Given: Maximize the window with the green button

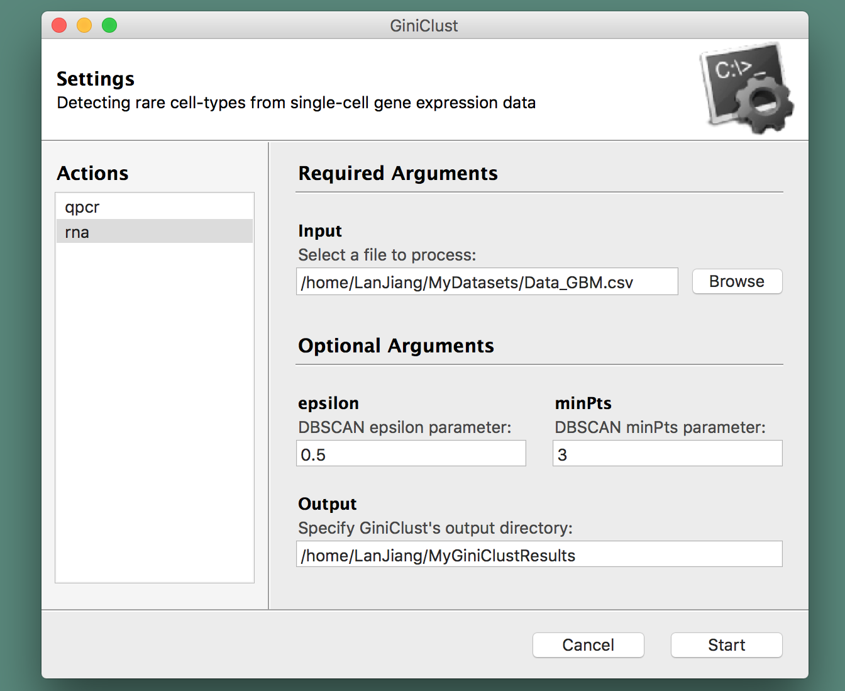Looking at the screenshot, I should coord(109,25).
